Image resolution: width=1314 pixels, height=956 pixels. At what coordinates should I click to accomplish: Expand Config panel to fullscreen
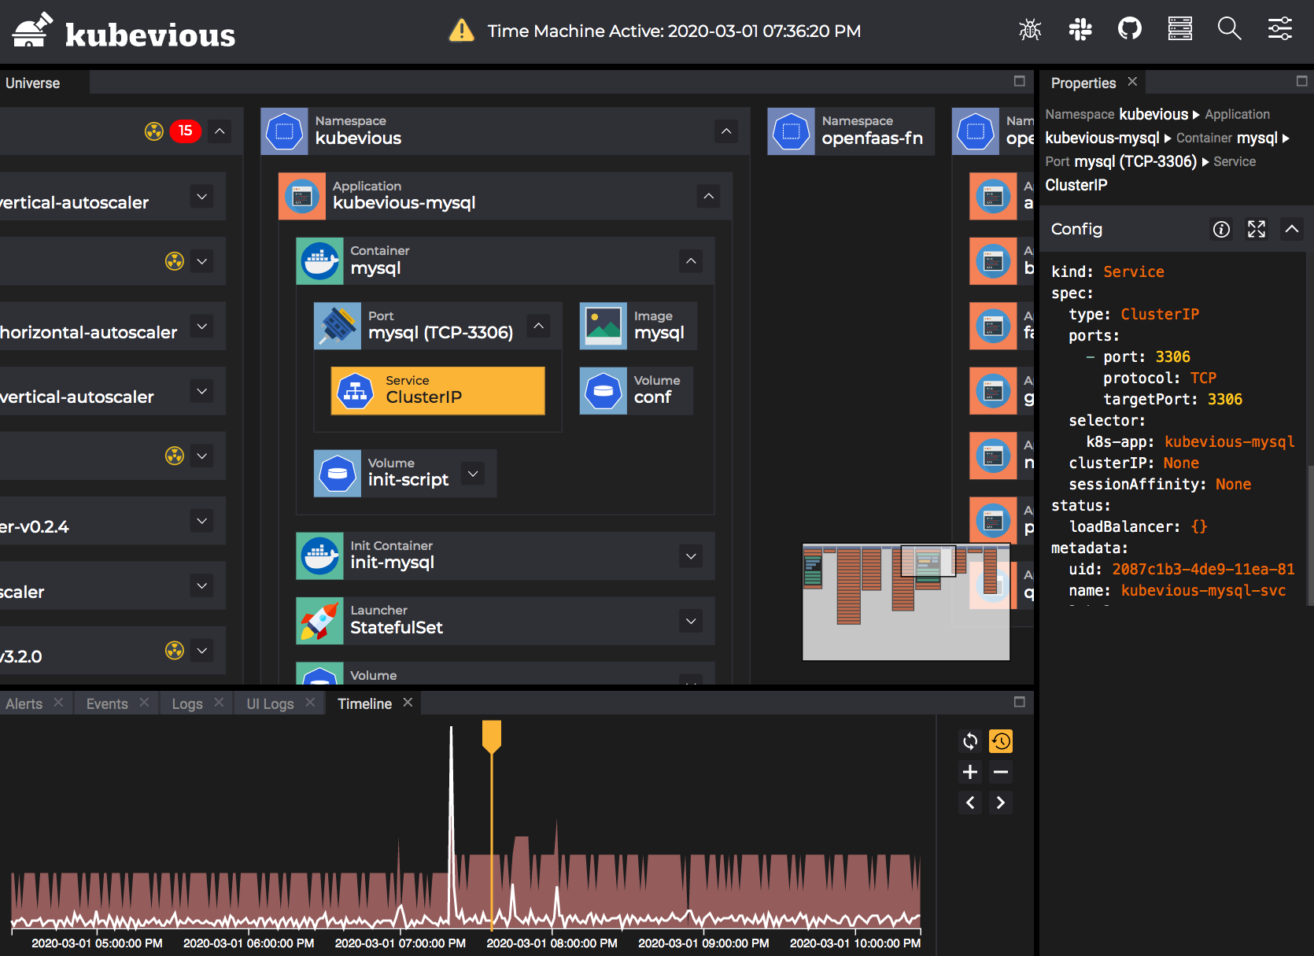pos(1257,229)
